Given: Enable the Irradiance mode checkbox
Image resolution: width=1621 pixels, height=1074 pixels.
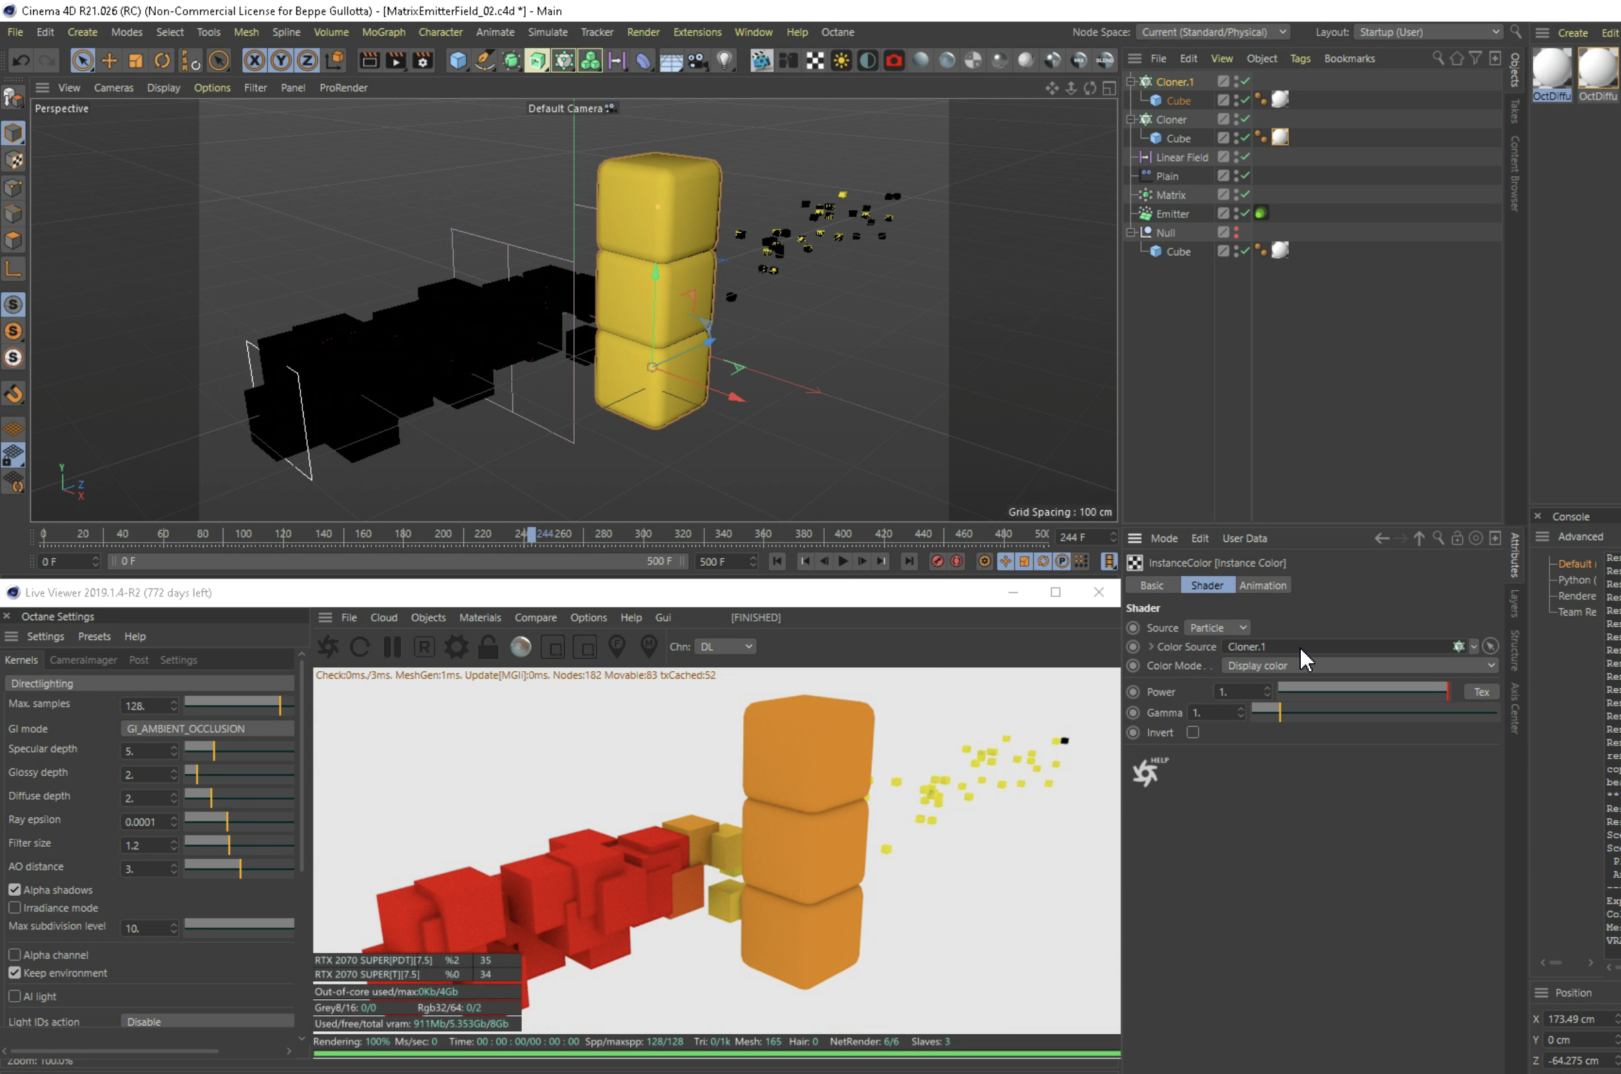Looking at the screenshot, I should click(x=15, y=908).
